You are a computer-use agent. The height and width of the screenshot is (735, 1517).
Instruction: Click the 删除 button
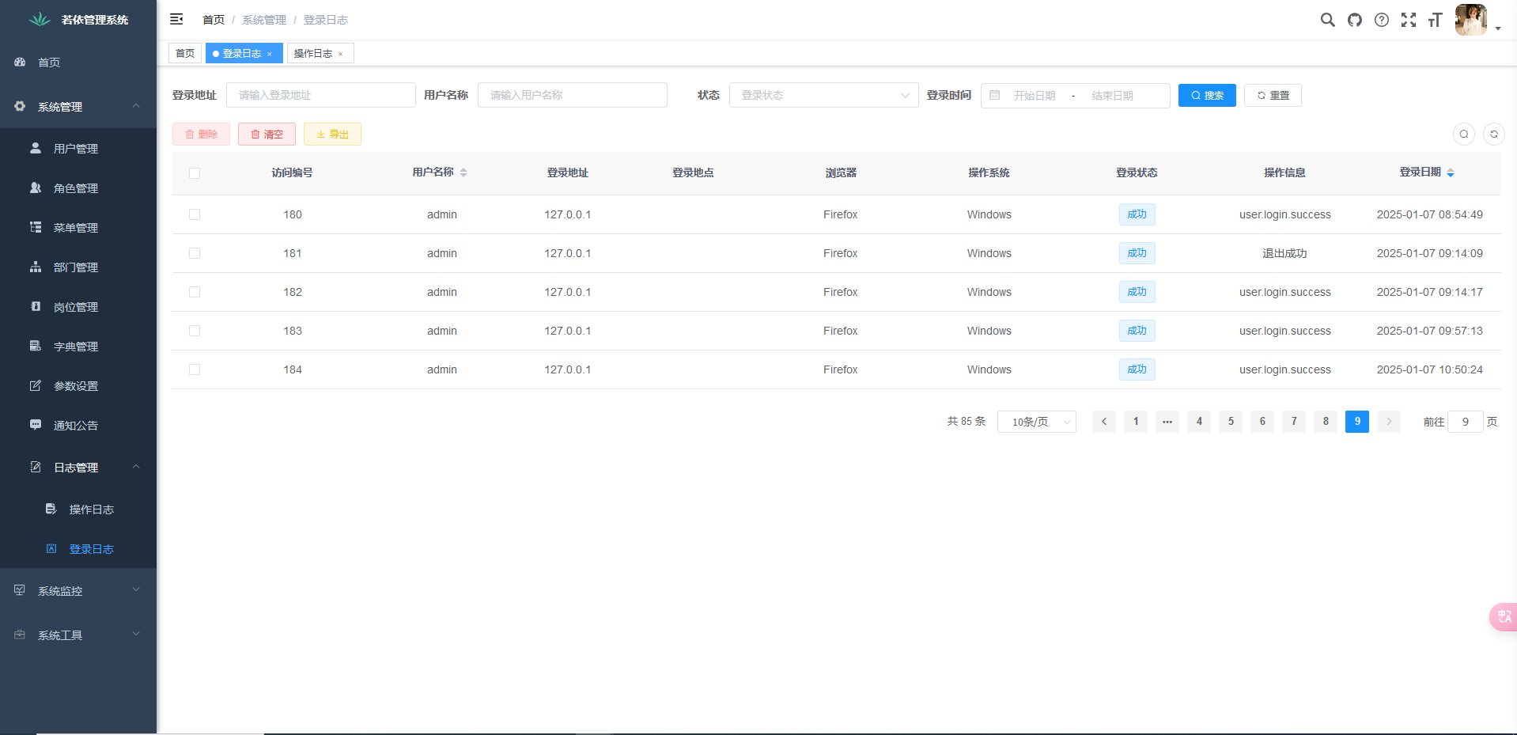pyautogui.click(x=201, y=134)
